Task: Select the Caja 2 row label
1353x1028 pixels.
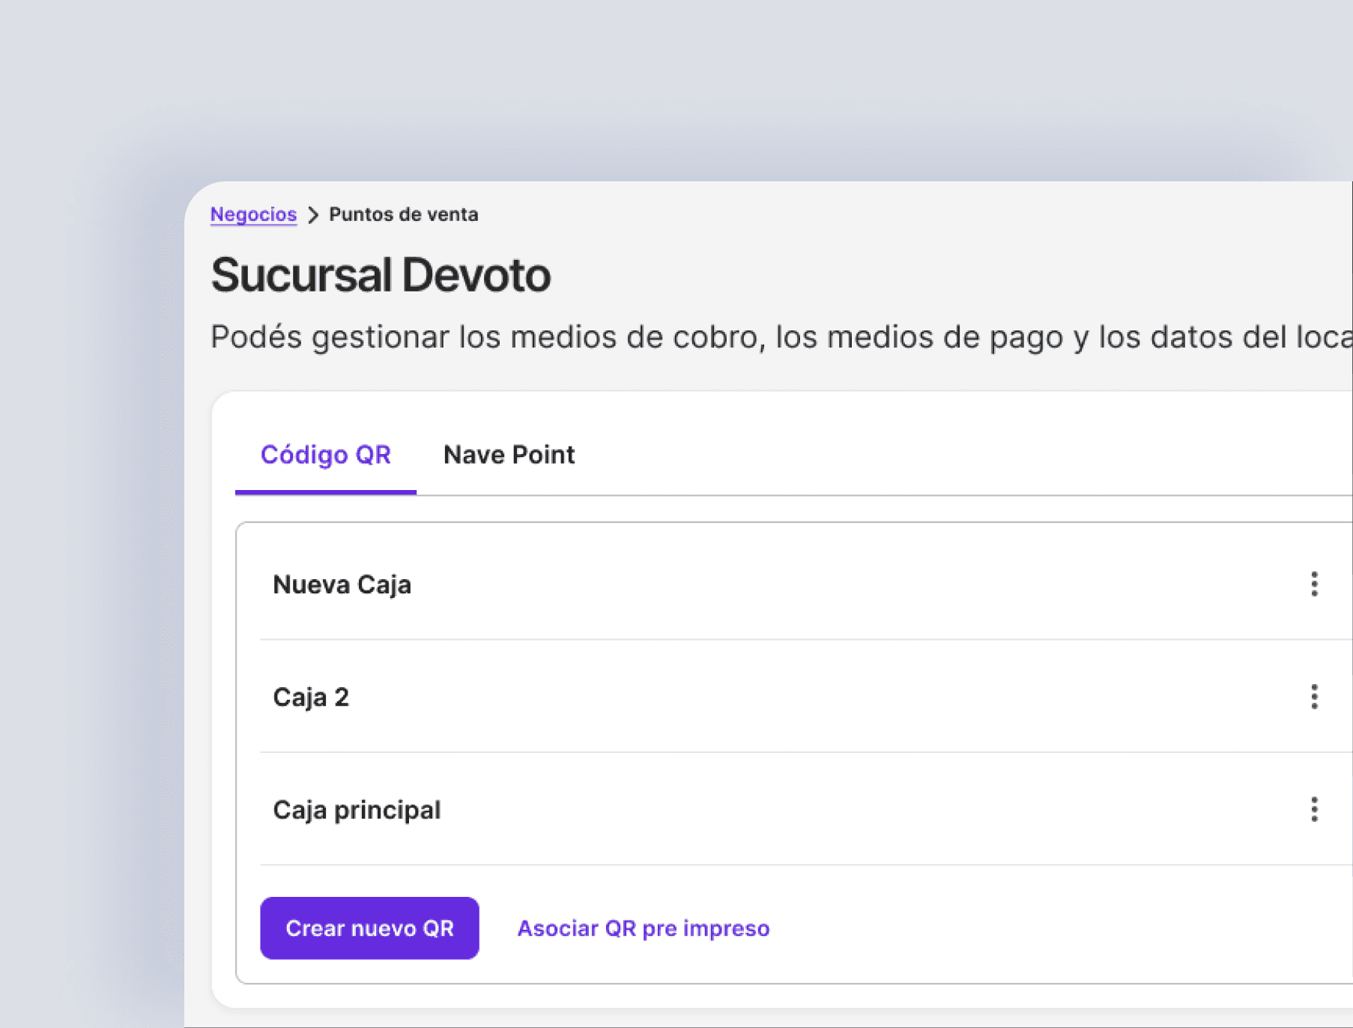Action: tap(311, 698)
